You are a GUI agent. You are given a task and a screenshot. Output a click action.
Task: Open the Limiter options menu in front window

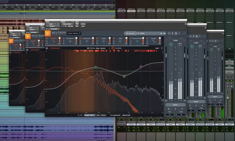(x=184, y=41)
